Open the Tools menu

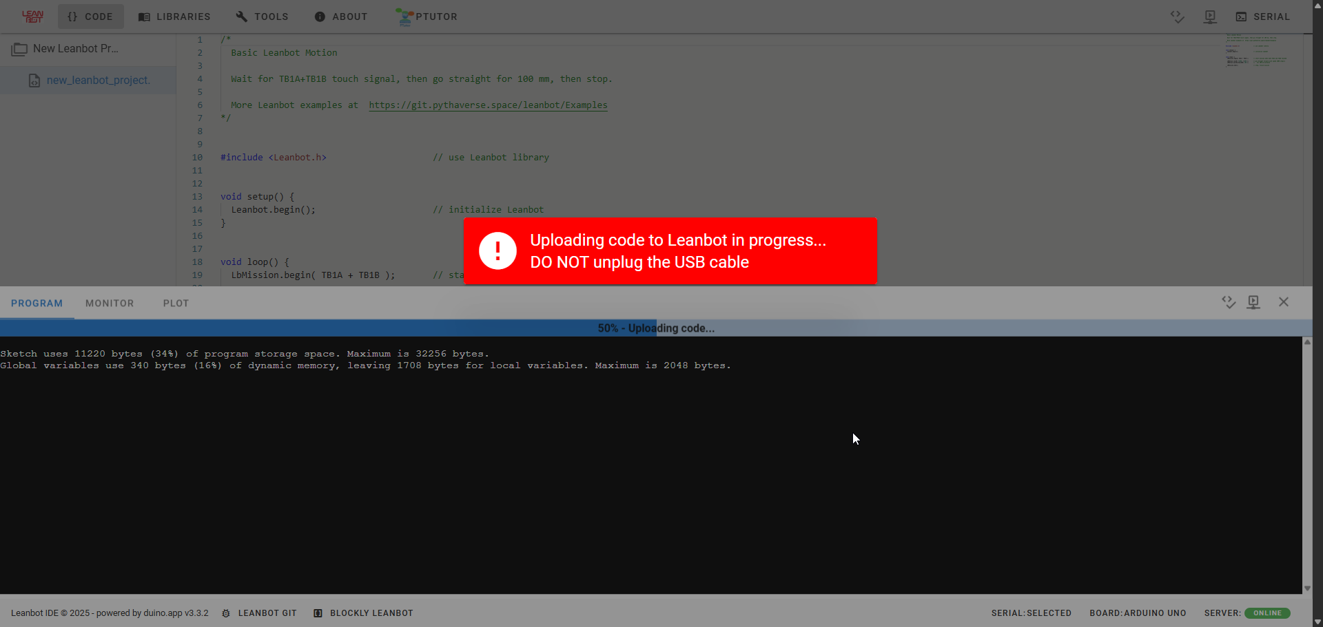coord(262,17)
